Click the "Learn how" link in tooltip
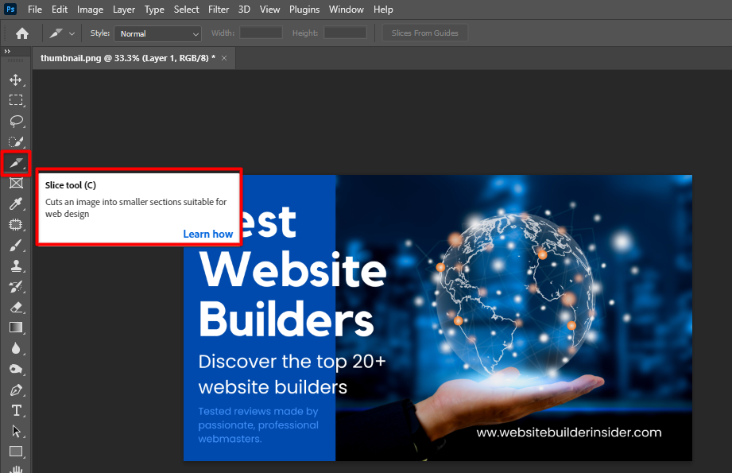The image size is (732, 473). coord(207,234)
